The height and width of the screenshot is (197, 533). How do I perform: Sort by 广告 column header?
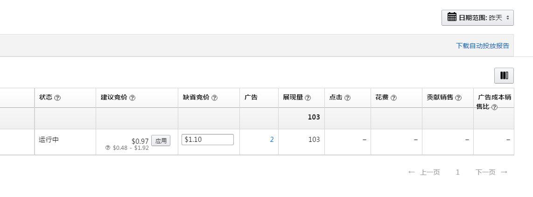251,97
